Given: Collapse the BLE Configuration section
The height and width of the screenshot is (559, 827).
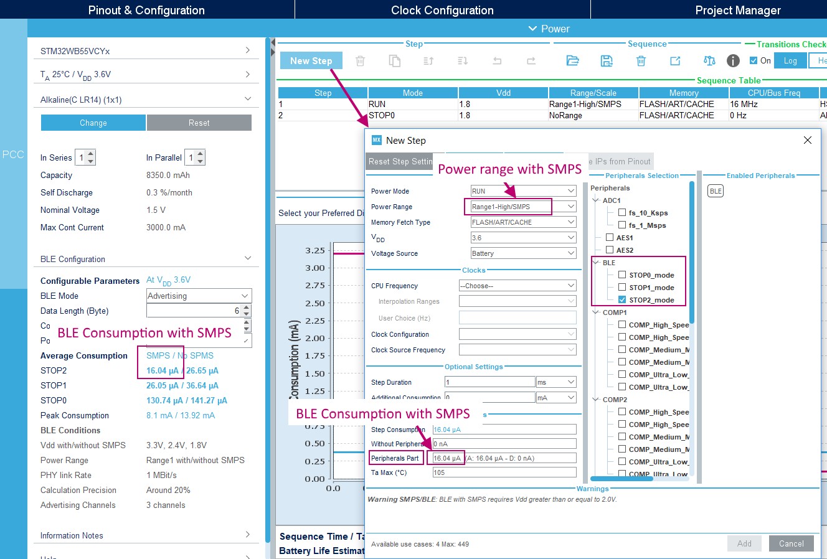Looking at the screenshot, I should pyautogui.click(x=248, y=258).
